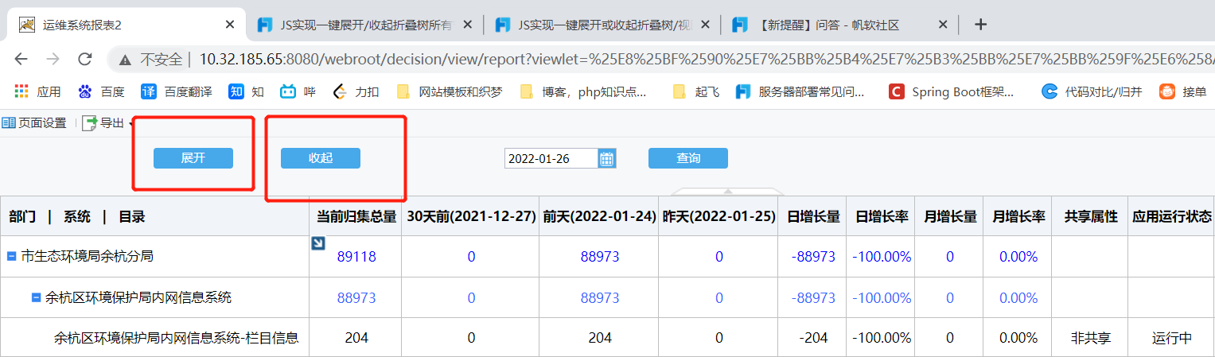The width and height of the screenshot is (1215, 357).
Task: Click the address bar URL
Action: pos(707,59)
